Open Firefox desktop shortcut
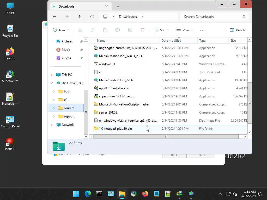 [10, 54]
